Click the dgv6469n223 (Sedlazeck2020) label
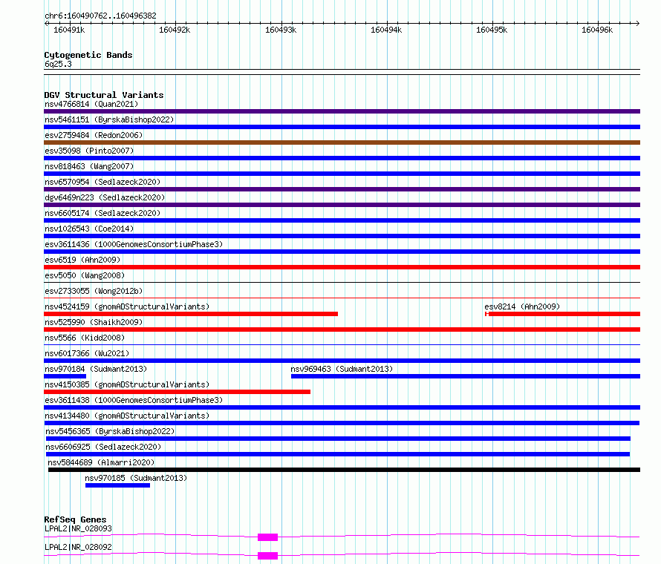Image resolution: width=661 pixels, height=564 pixels. click(105, 197)
